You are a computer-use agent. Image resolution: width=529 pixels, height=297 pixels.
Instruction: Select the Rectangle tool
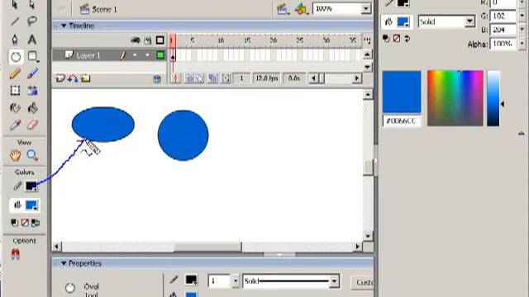tap(33, 56)
